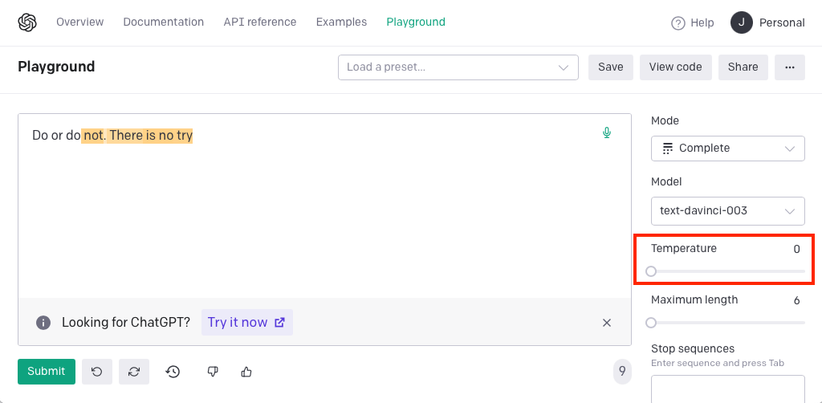
Task: Click the Stop sequences input field
Action: click(727, 389)
